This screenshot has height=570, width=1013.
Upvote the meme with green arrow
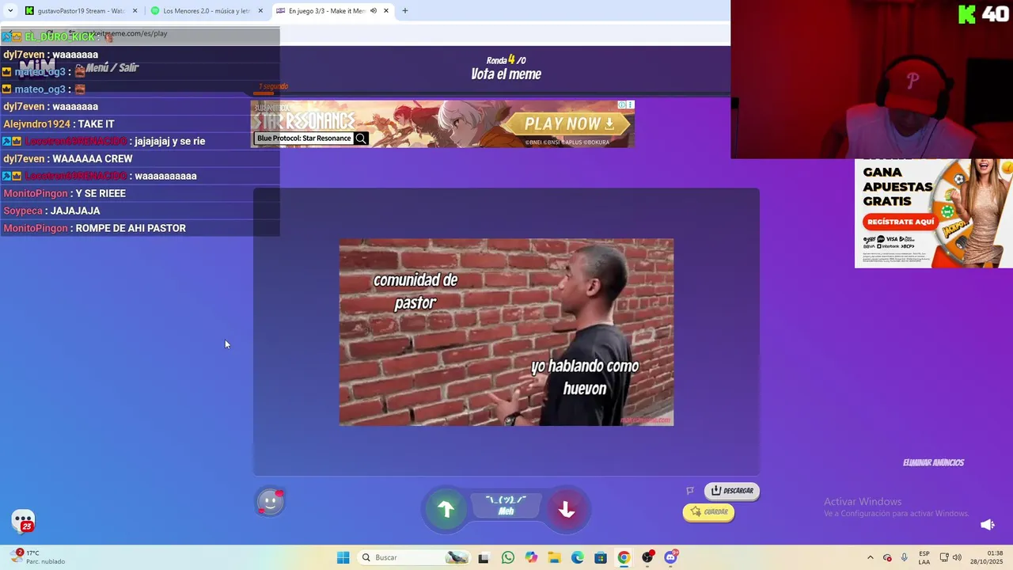446,510
